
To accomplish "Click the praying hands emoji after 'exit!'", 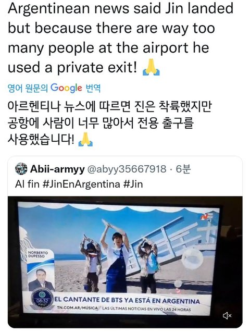I will click(151, 68).
